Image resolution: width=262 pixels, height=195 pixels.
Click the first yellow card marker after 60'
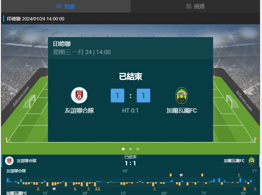pyautogui.click(x=170, y=175)
